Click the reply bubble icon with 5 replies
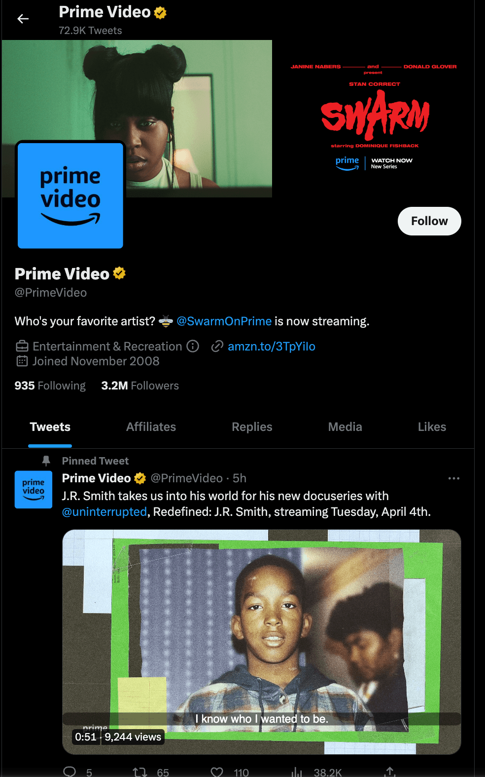 pos(70,772)
